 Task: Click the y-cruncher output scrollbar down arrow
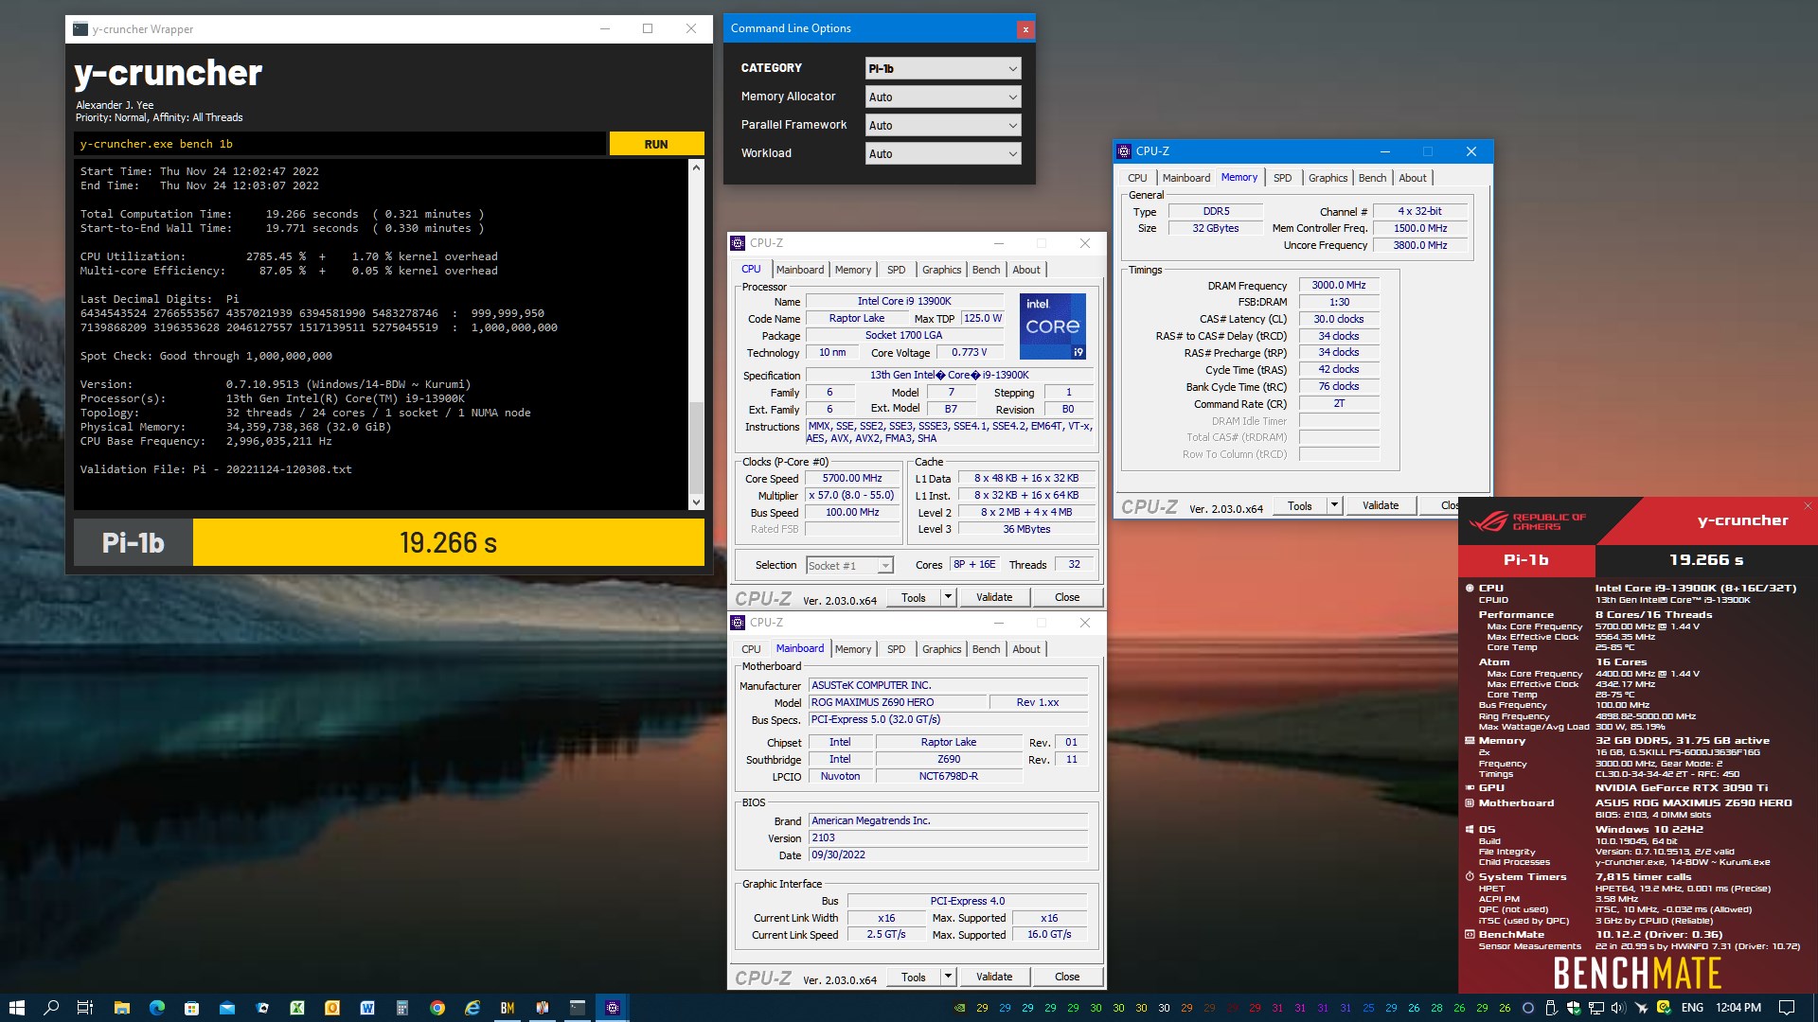696,502
